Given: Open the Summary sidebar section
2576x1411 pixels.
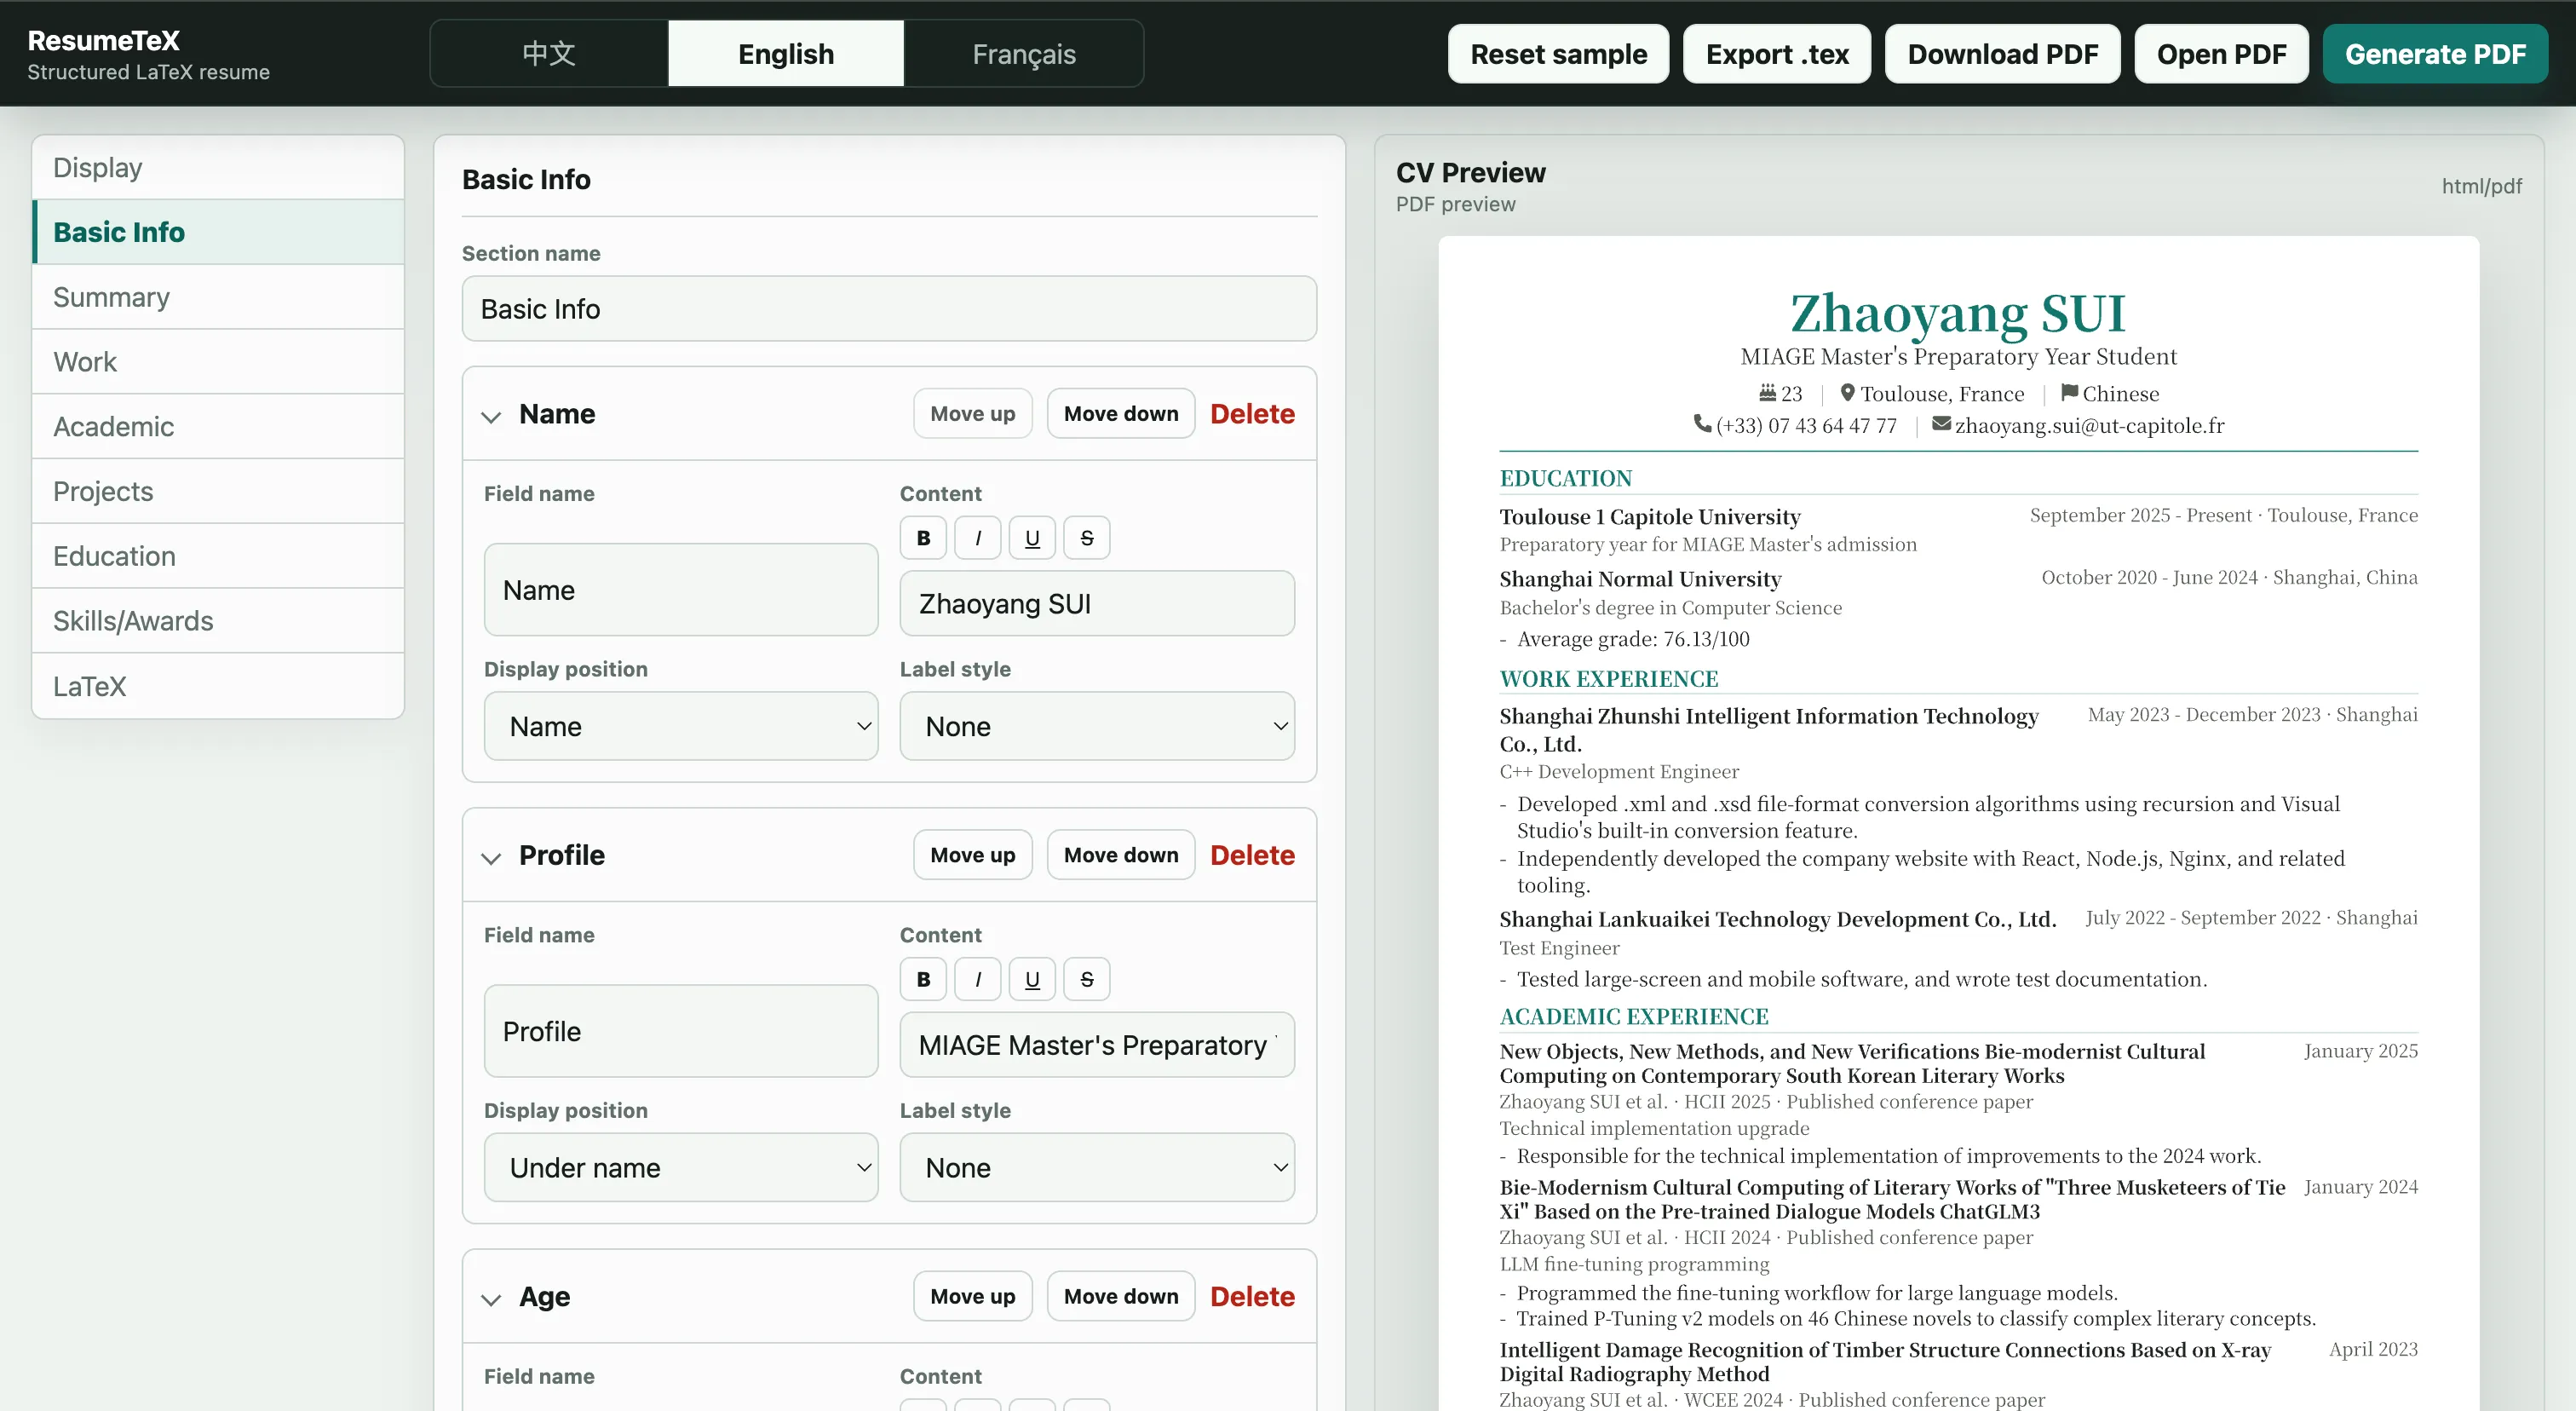Looking at the screenshot, I should (x=218, y=297).
